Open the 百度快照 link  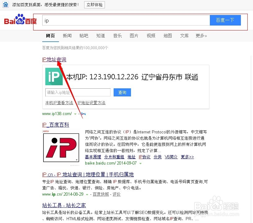(101, 194)
